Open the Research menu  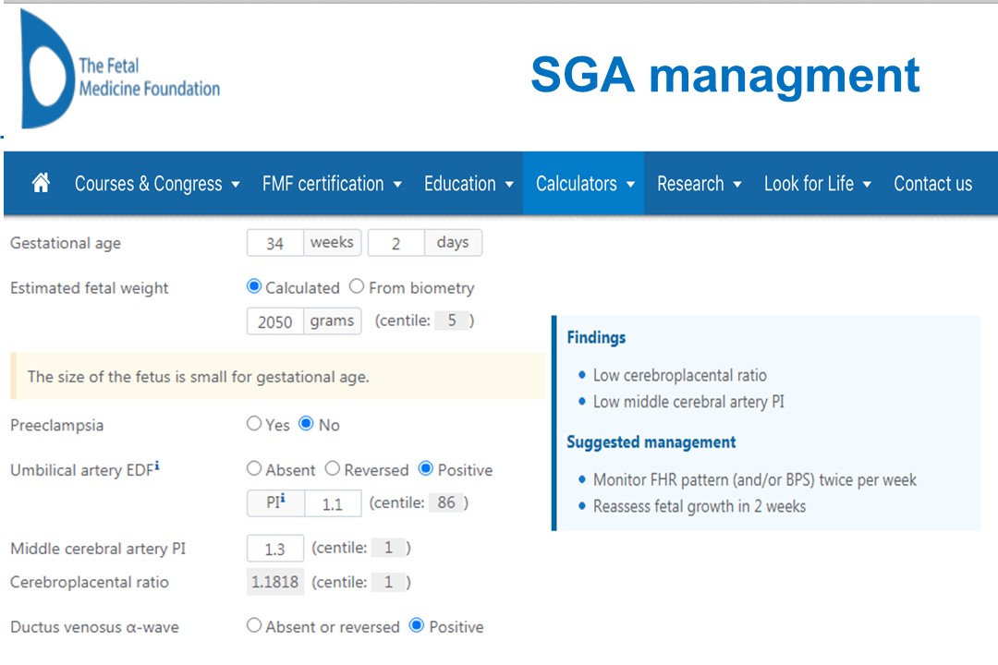(x=699, y=184)
